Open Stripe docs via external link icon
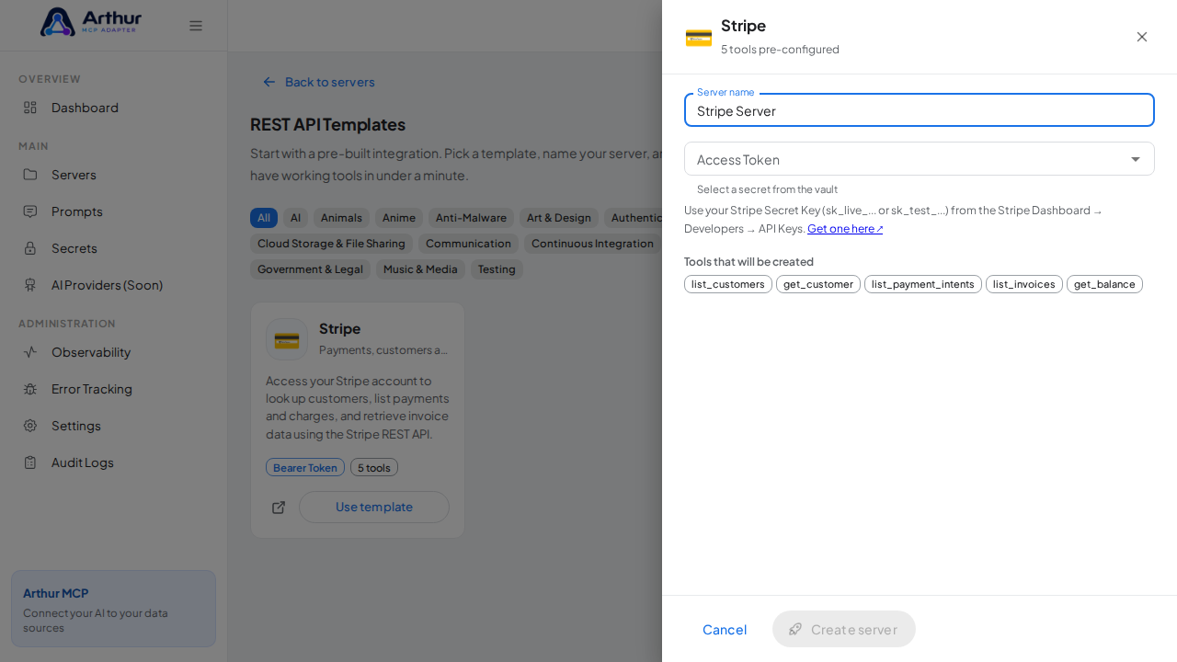Viewport: 1177px width, 662px height. point(279,508)
